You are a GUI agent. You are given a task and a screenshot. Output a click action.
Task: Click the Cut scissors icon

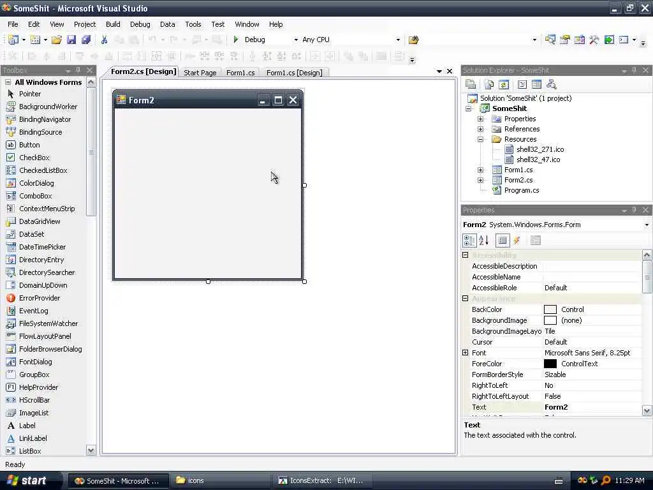104,40
